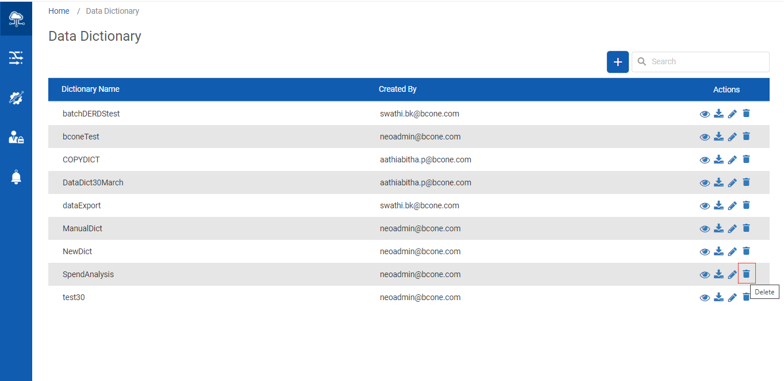Delete the COPYDICT dictionary
The width and height of the screenshot is (784, 381).
(746, 160)
